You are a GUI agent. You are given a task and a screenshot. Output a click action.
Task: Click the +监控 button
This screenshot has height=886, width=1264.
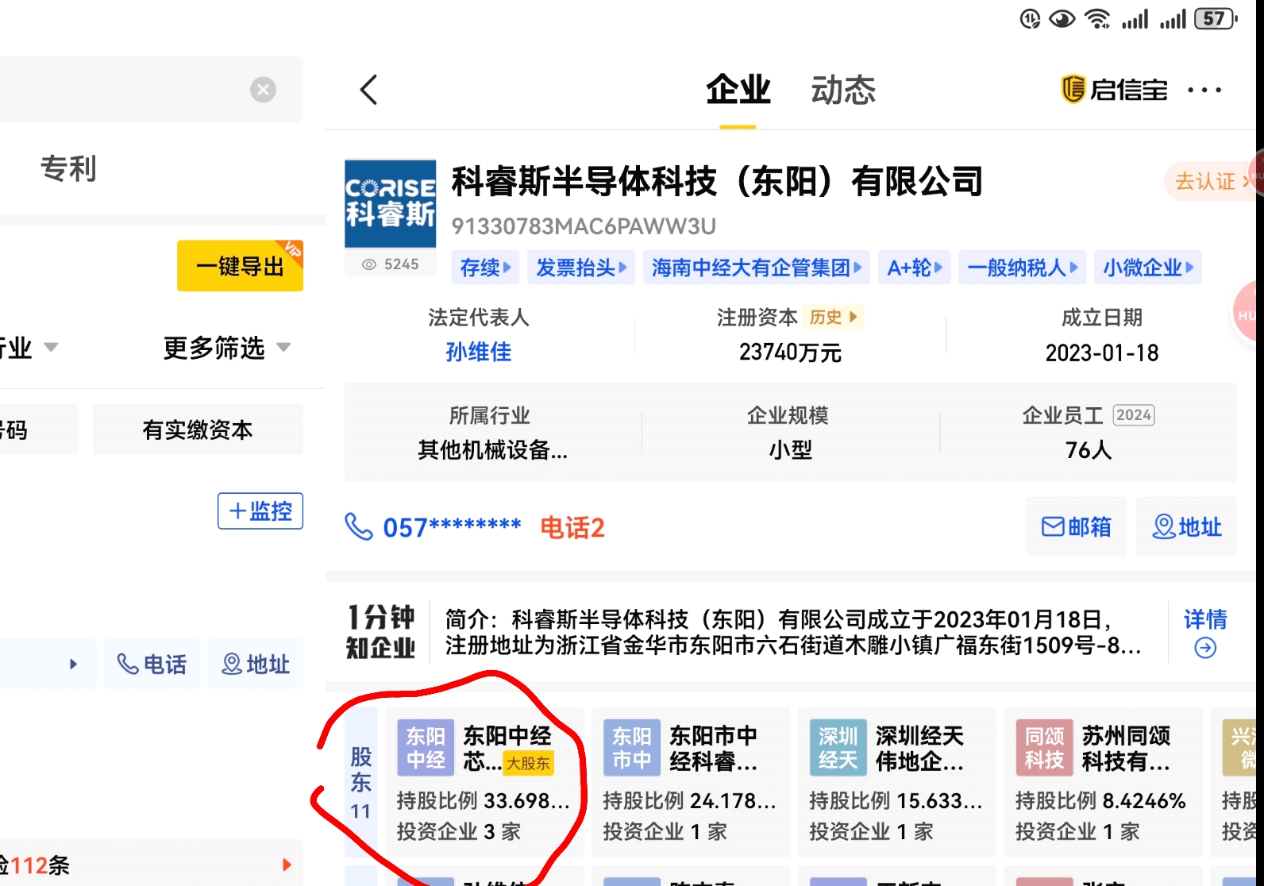point(260,510)
